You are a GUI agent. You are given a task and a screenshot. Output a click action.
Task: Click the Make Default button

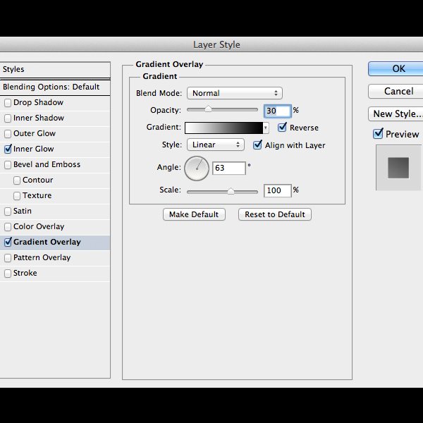coord(194,214)
